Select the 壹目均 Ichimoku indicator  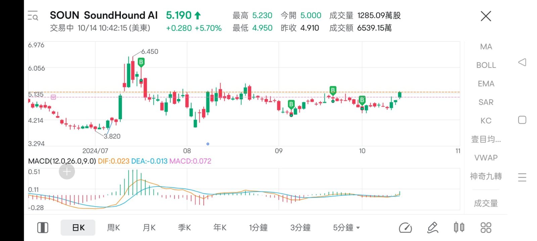pos(486,139)
